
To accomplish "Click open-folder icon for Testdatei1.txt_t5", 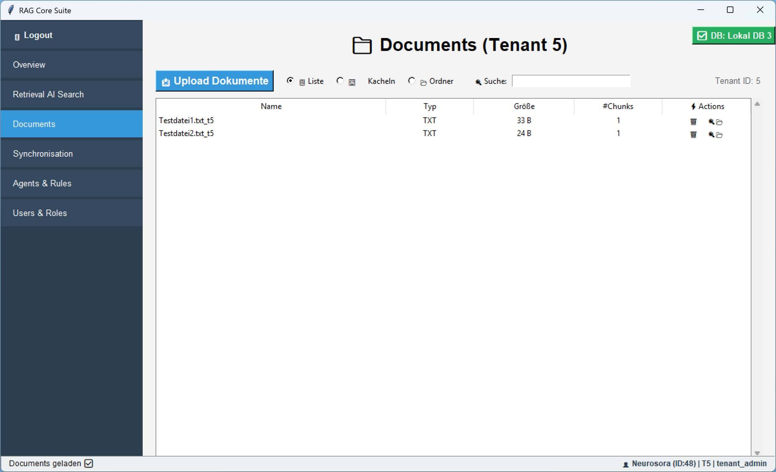I will (x=719, y=122).
